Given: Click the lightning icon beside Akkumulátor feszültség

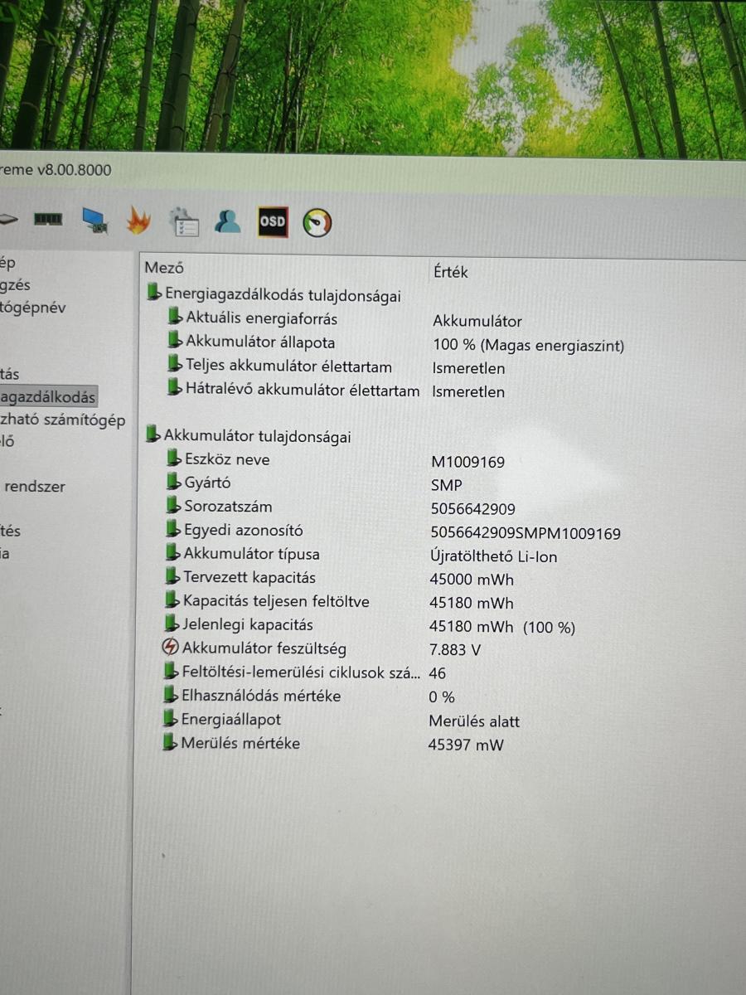Looking at the screenshot, I should pyautogui.click(x=171, y=648).
